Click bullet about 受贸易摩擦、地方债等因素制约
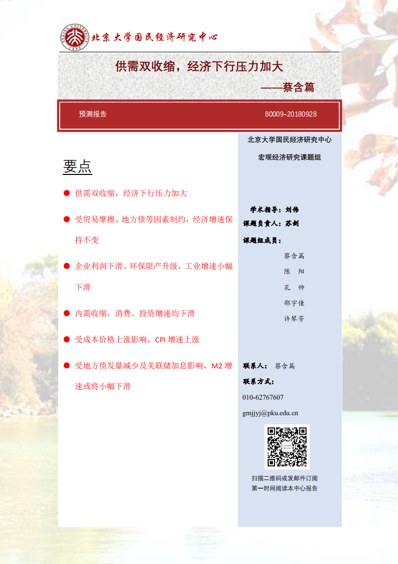The height and width of the screenshot is (564, 398). pos(154,230)
